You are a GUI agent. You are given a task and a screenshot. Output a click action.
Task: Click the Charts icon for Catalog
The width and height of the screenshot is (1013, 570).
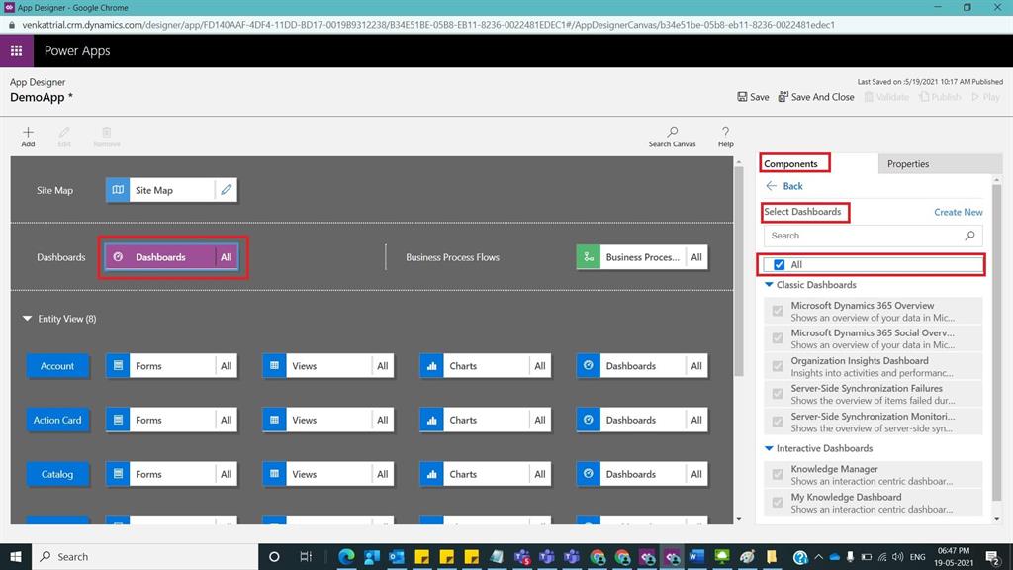coord(430,474)
